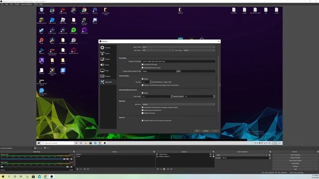Select Advanced section in Settings sidebar
Screen dimensions: 319x179
[x=108, y=82]
